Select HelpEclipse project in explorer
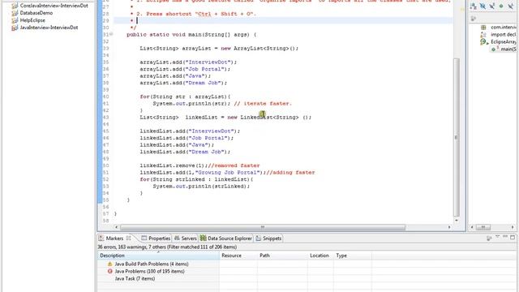 (x=32, y=20)
